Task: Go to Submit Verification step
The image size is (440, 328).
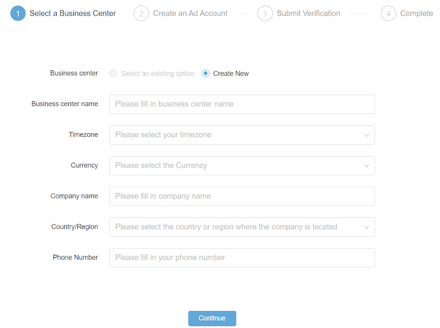Action: (309, 13)
